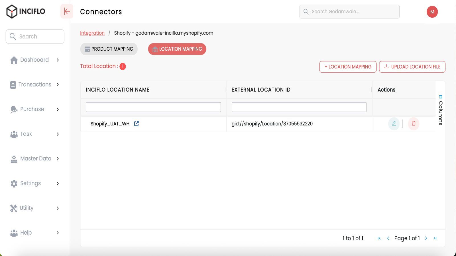The height and width of the screenshot is (256, 456).
Task: Click the Utility tools icon
Action: (14, 208)
